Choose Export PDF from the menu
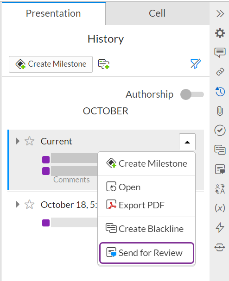This screenshot has width=229, height=281. (146, 205)
